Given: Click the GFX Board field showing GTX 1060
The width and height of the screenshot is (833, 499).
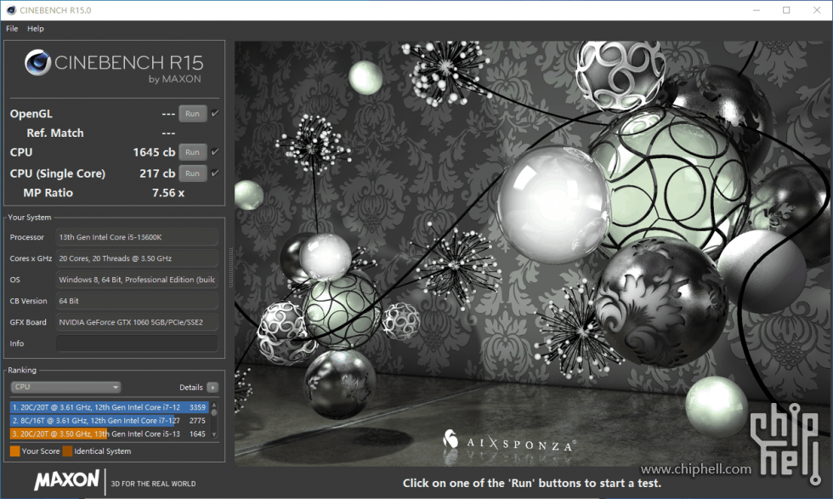Looking at the screenshot, I should point(137,322).
